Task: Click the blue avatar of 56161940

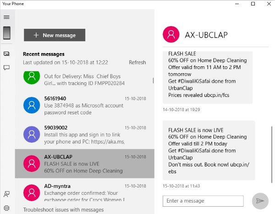Action: 32,105
